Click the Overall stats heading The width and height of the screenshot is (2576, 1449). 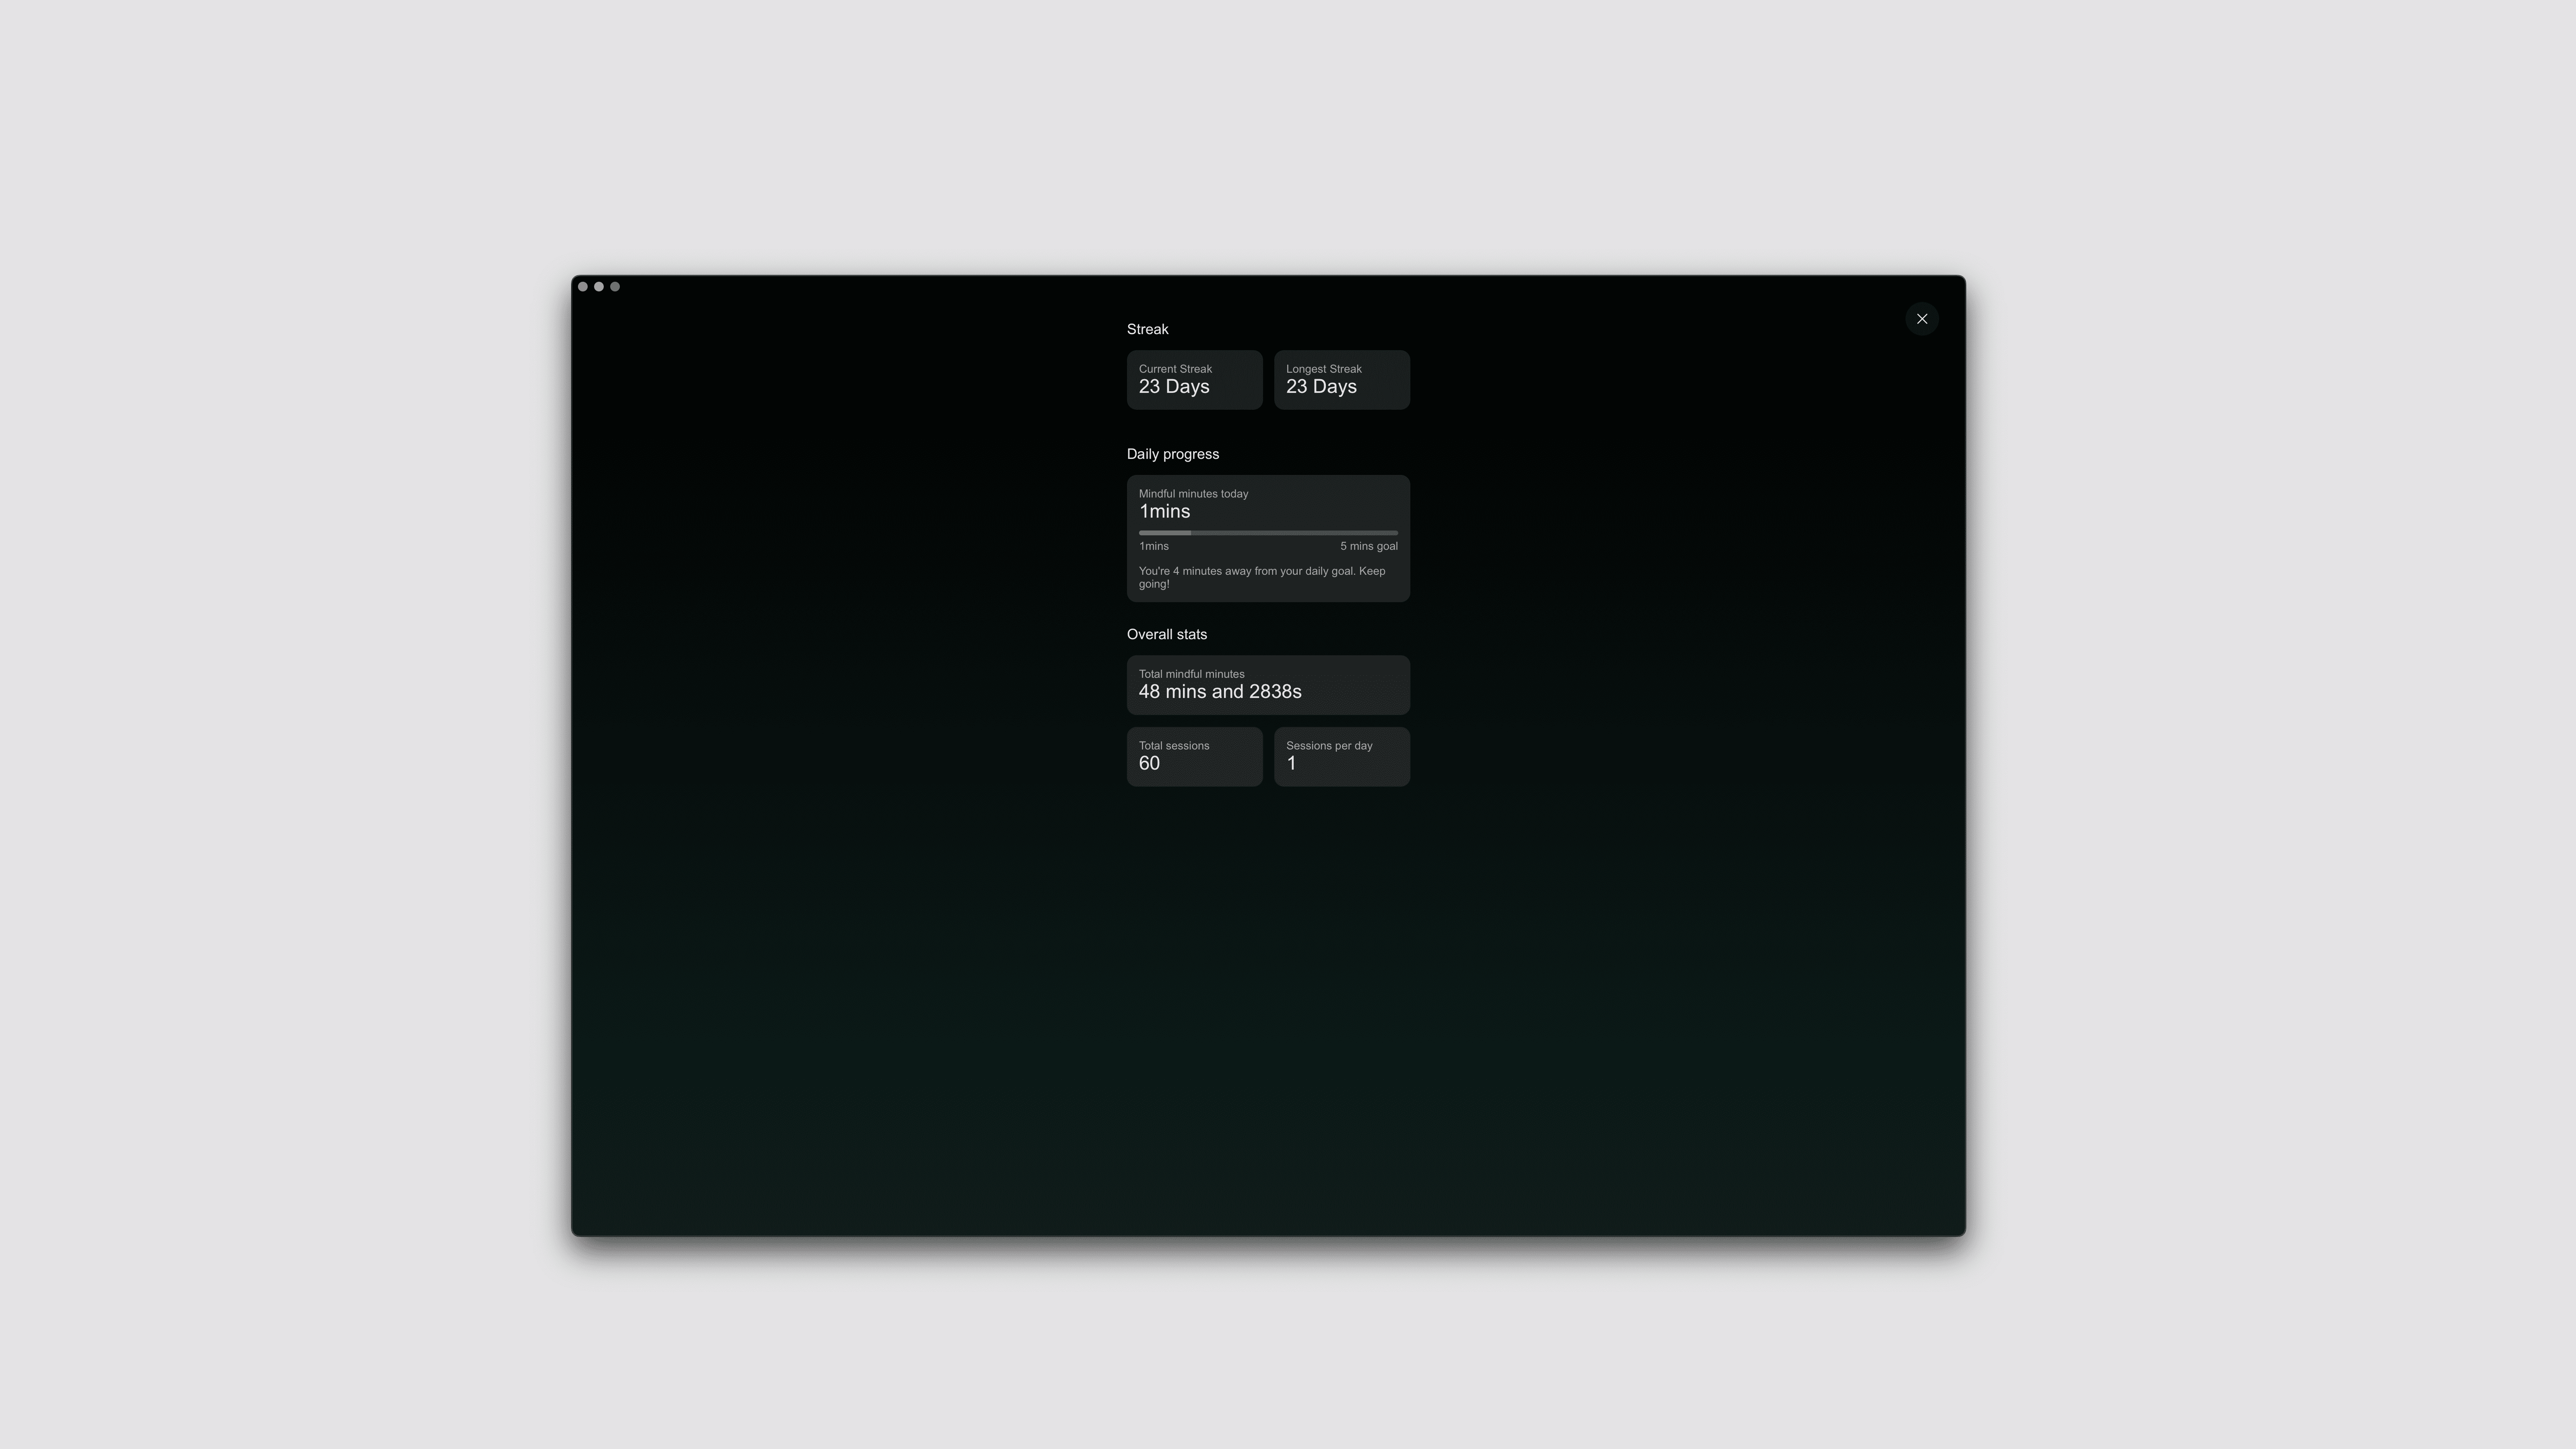[1166, 634]
